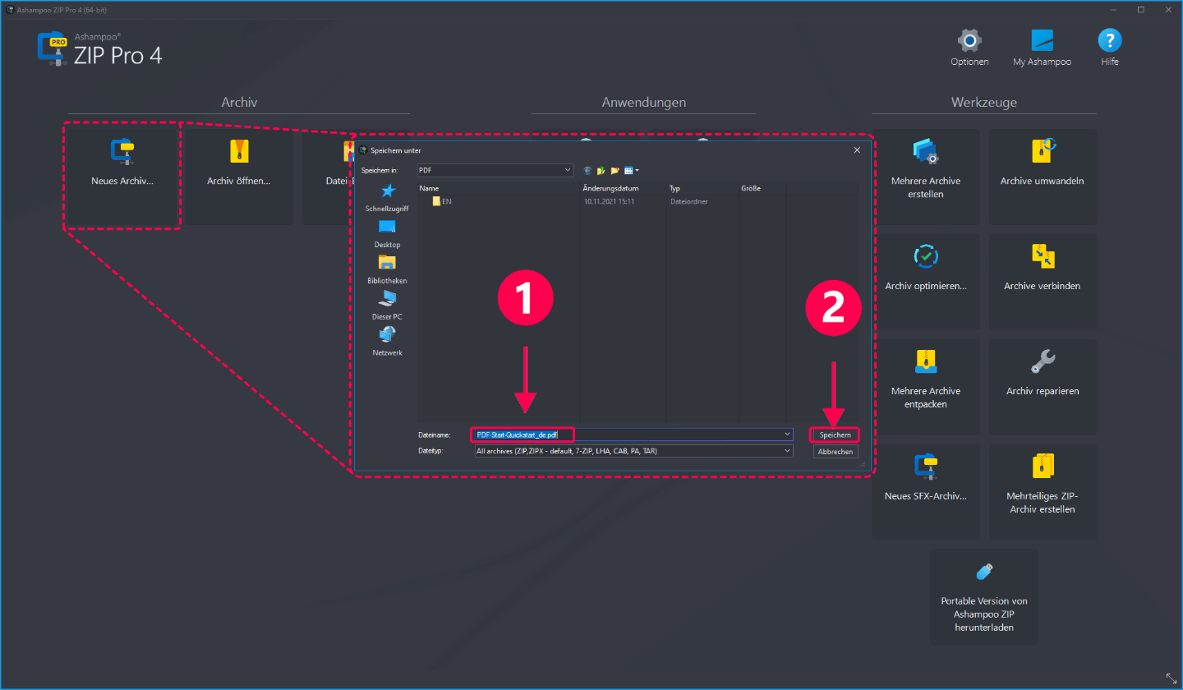This screenshot has width=1183, height=690.
Task: Sort by the Größe column header
Action: (762, 188)
